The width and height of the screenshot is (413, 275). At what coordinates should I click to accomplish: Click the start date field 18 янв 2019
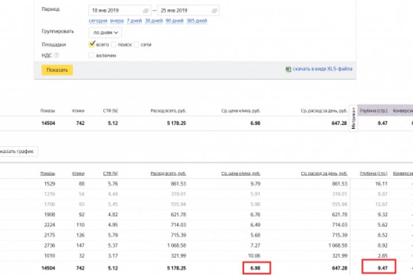click(x=120, y=10)
